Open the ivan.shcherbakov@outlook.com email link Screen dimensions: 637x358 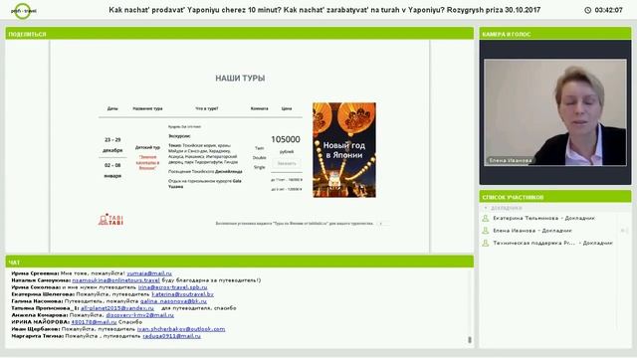181,329
